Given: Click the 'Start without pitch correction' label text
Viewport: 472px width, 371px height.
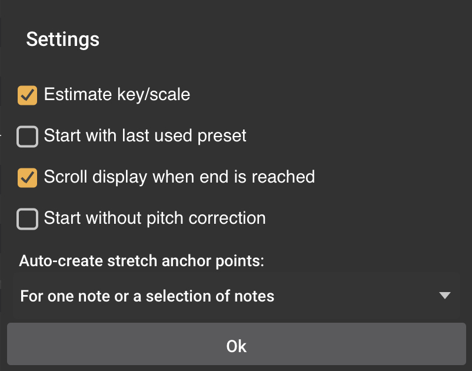Looking at the screenshot, I should pyautogui.click(x=154, y=218).
